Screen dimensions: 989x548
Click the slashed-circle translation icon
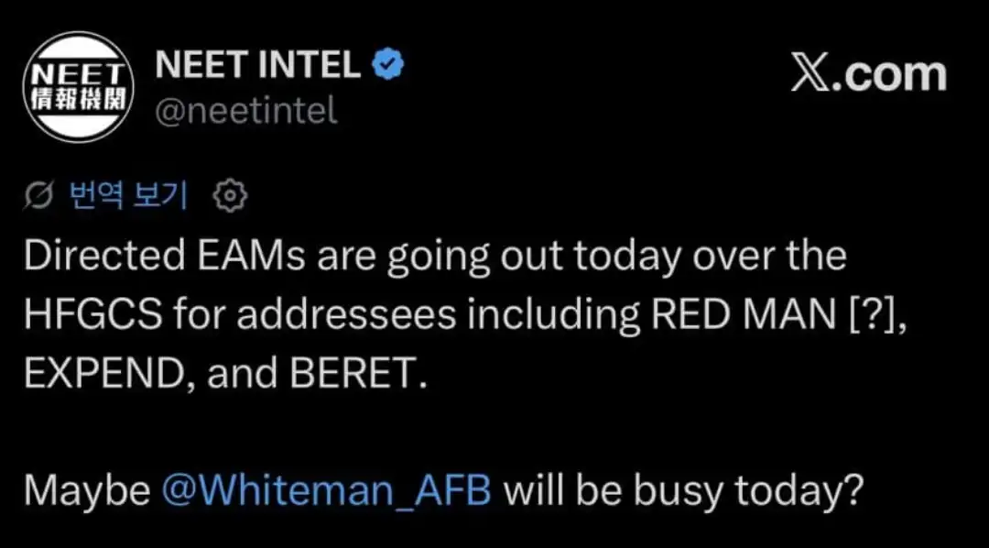click(40, 194)
